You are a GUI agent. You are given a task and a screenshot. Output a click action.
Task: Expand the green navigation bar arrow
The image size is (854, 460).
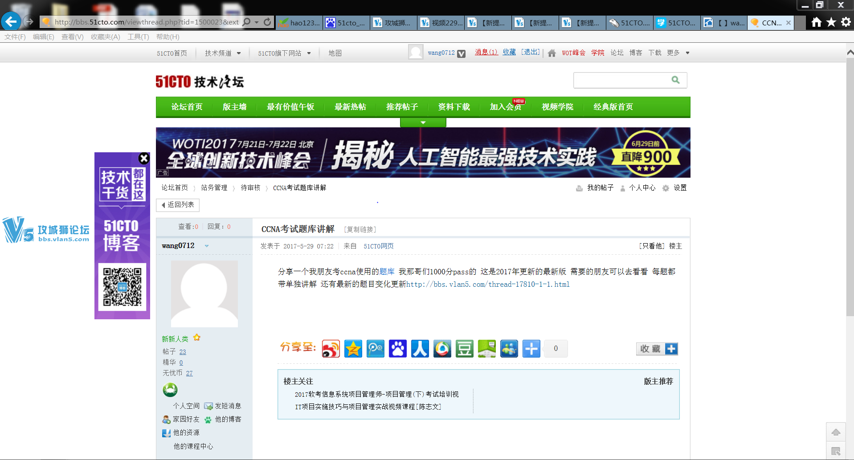[x=423, y=122]
